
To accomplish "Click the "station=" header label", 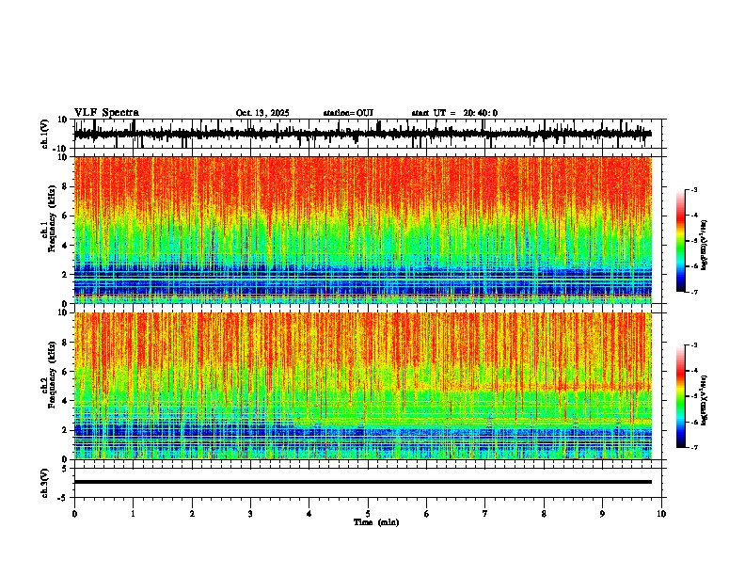I will coord(340,113).
